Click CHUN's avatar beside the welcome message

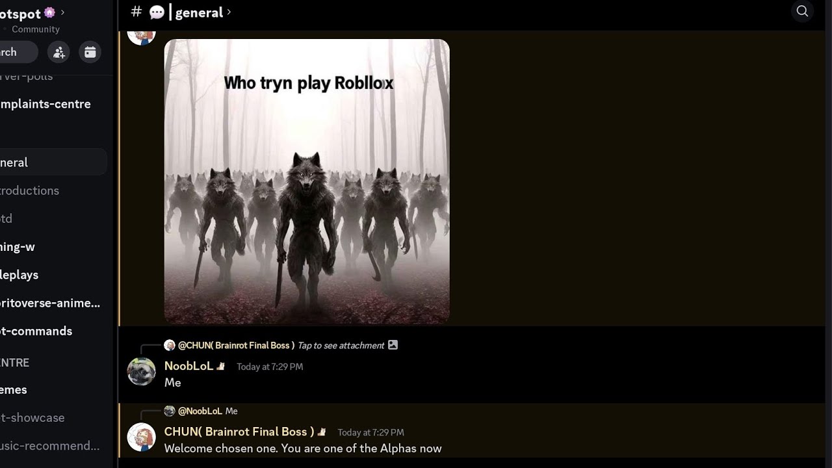point(141,437)
